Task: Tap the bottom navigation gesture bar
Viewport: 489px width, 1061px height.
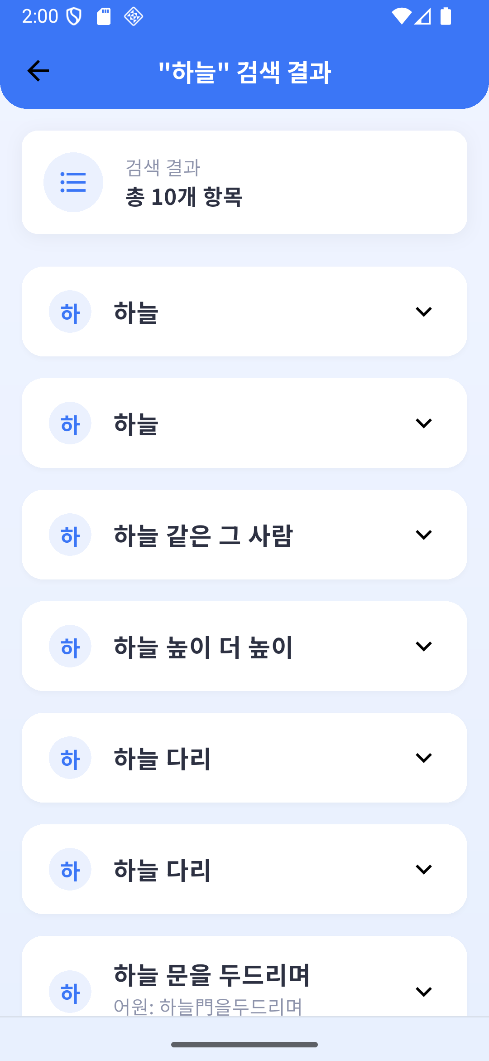Action: pyautogui.click(x=244, y=1045)
